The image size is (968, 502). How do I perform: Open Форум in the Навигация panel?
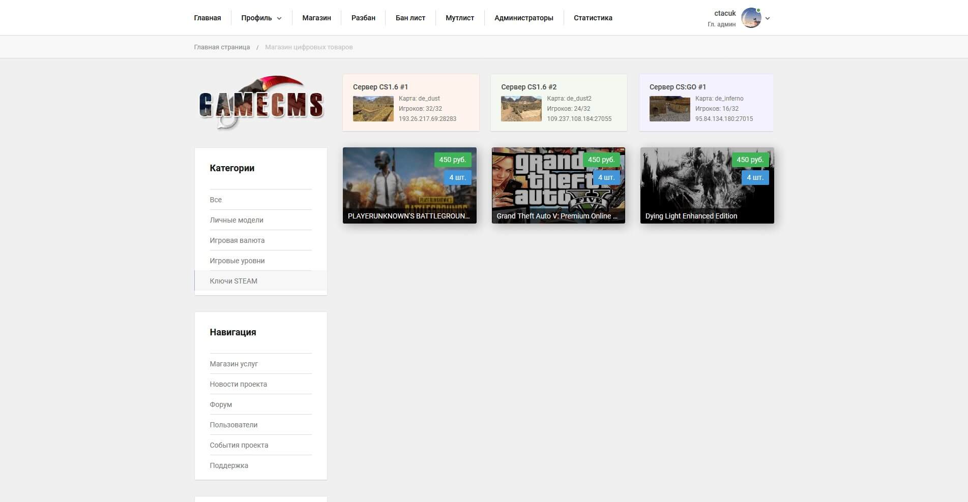coord(221,404)
